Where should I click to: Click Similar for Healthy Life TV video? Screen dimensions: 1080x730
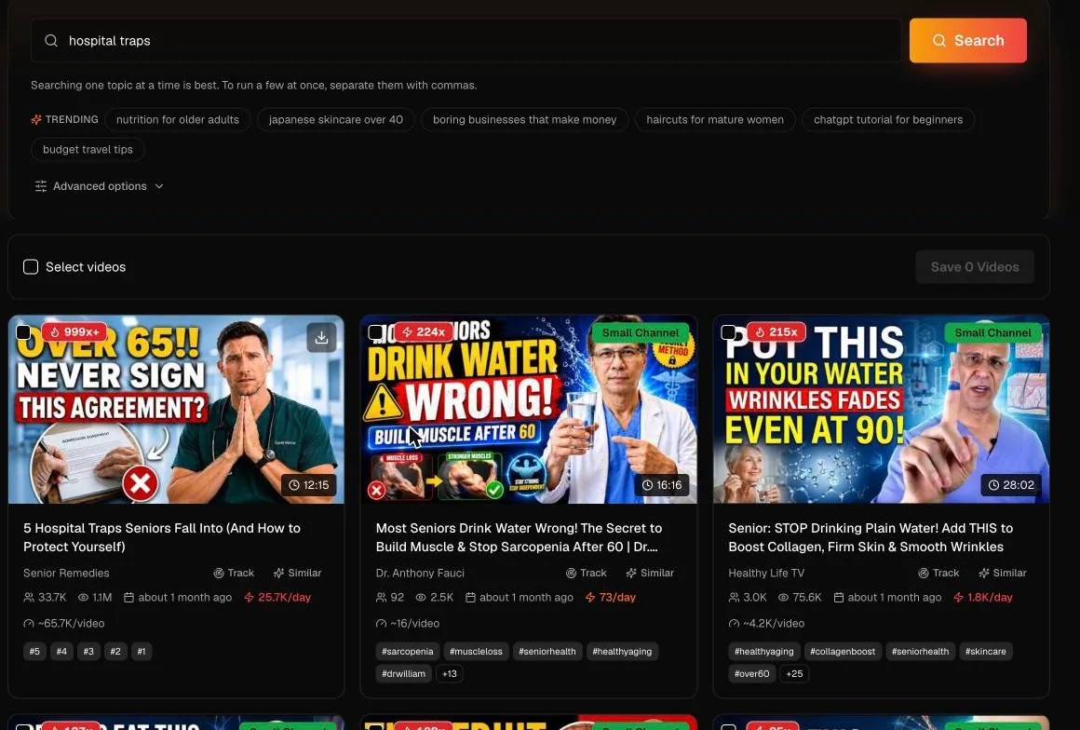coord(1003,573)
